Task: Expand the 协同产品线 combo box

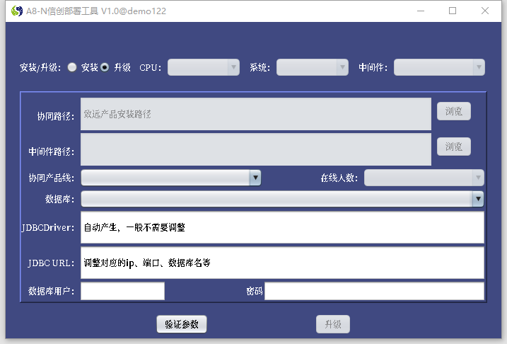Action: 170,178
